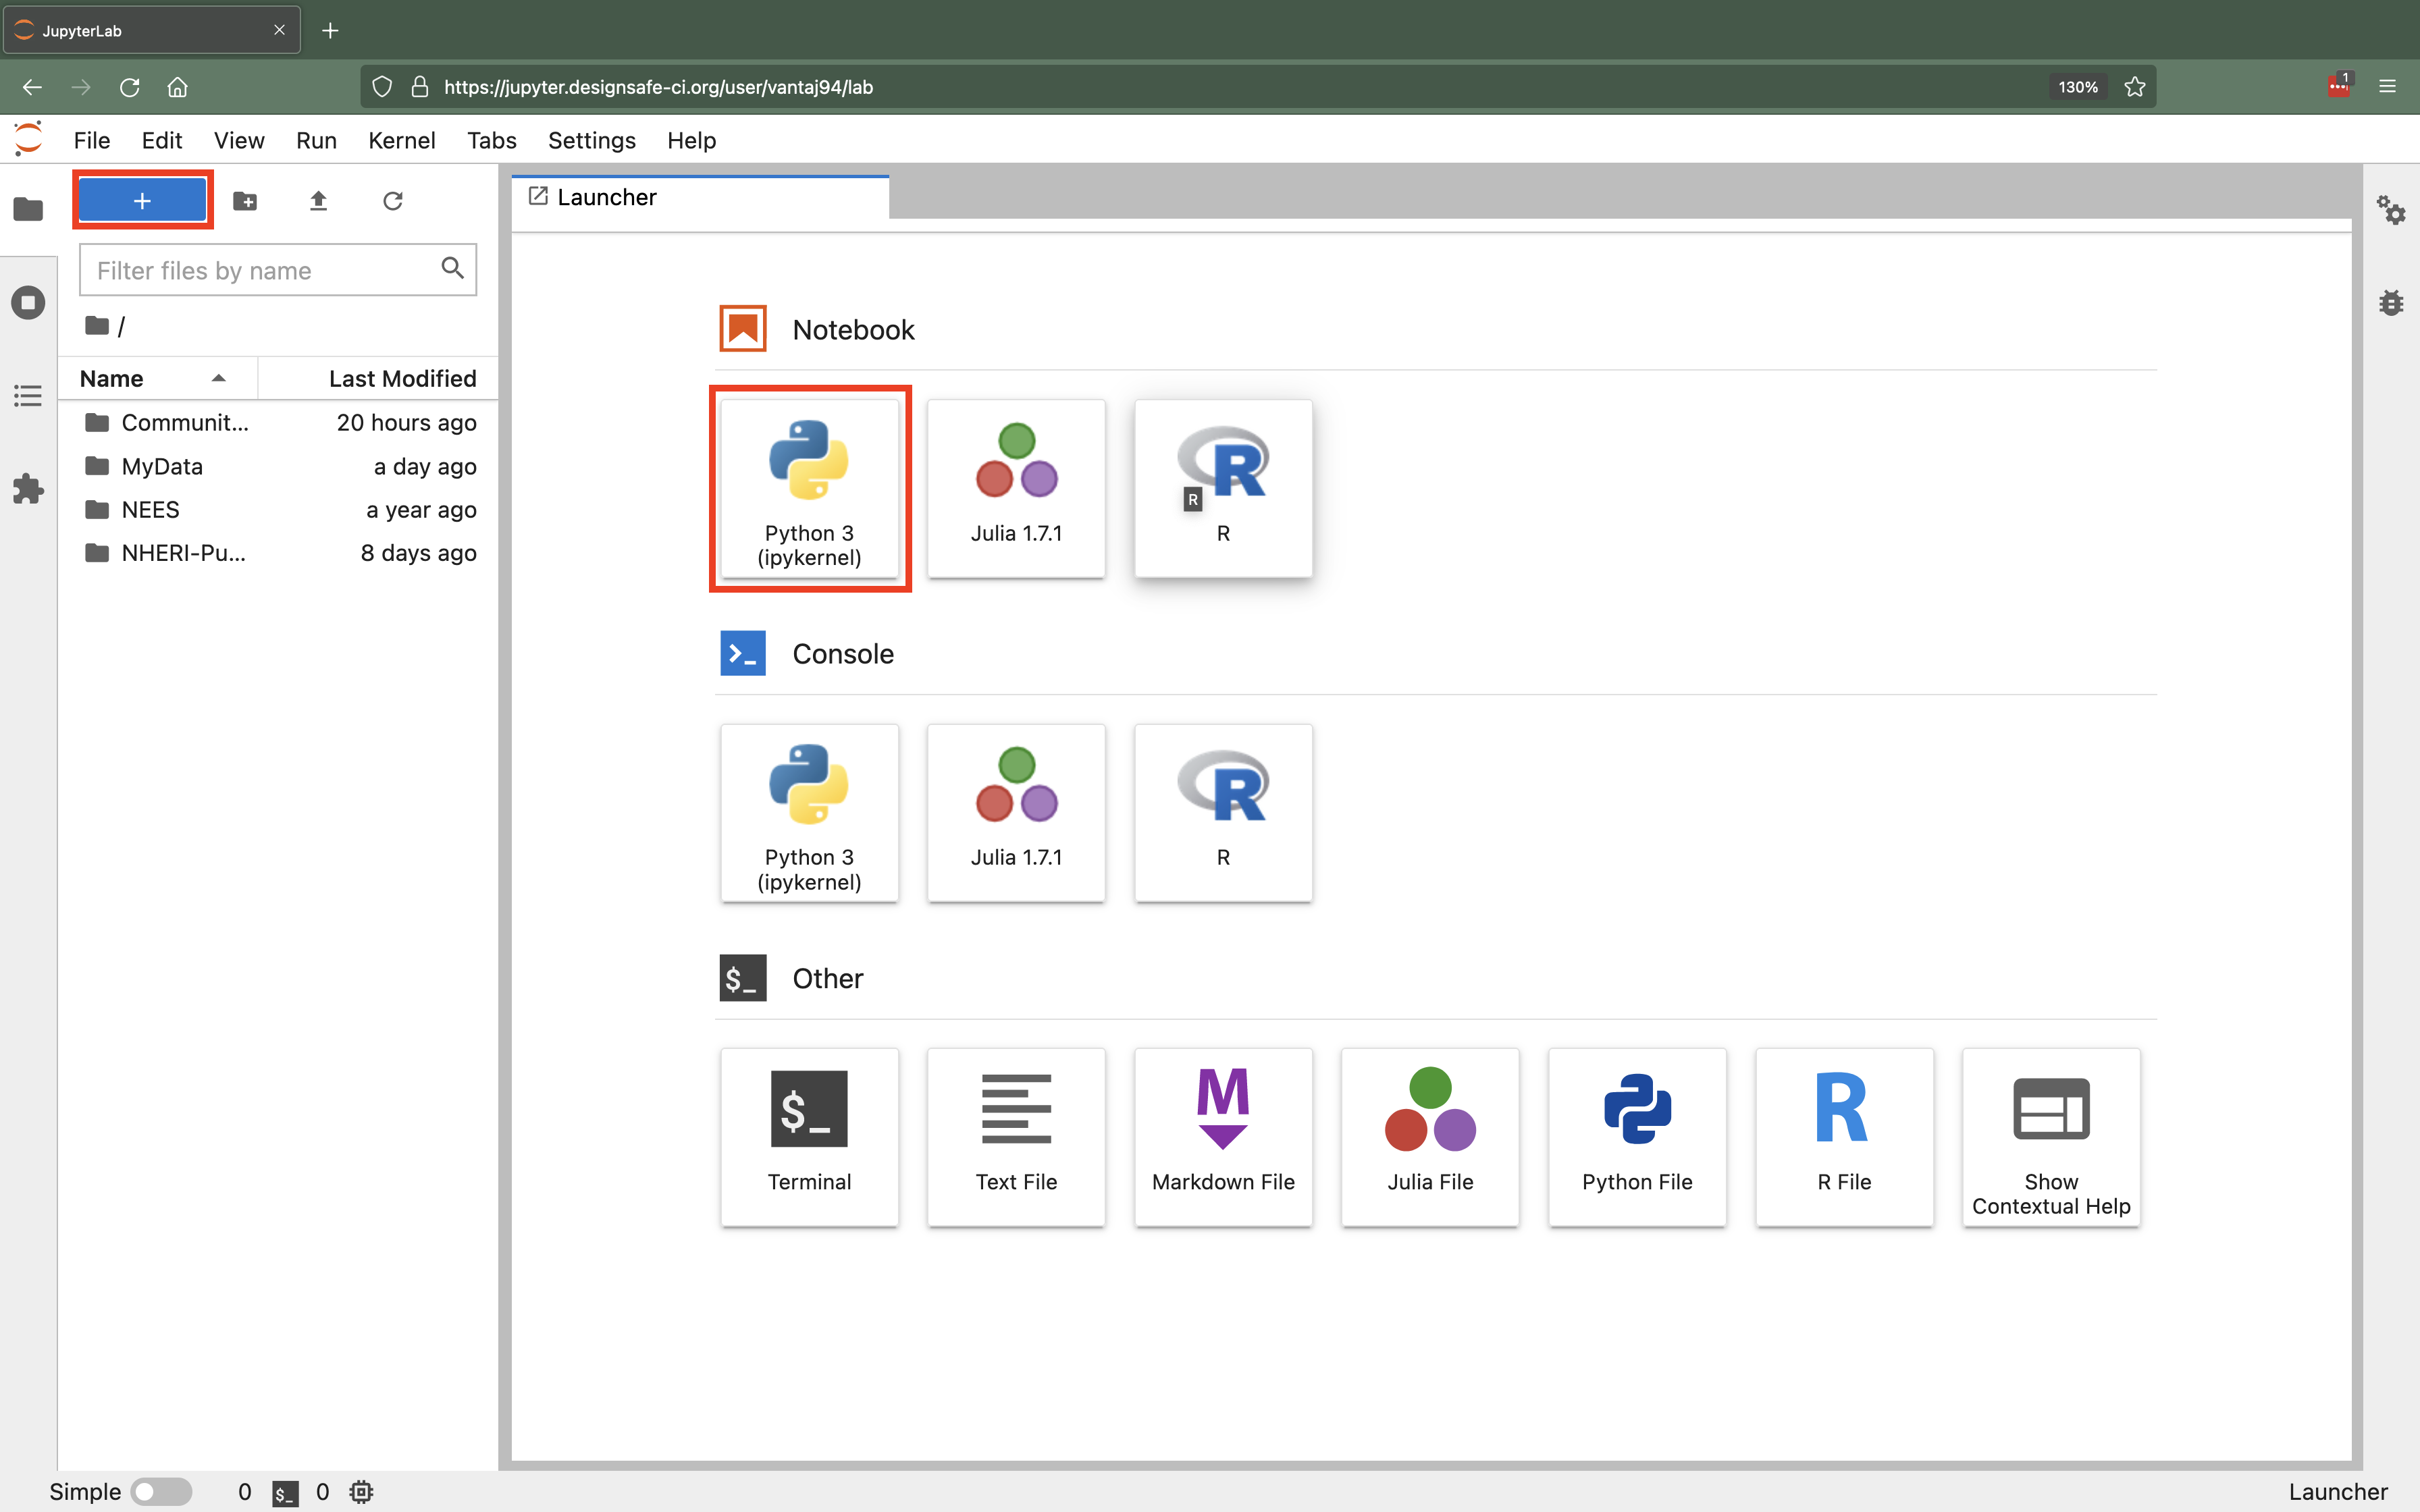
Task: Open Terminal in Other section
Action: (x=808, y=1134)
